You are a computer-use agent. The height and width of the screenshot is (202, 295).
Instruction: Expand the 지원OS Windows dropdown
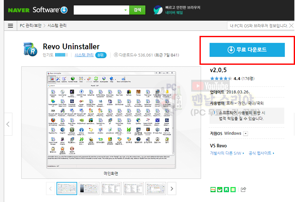(x=246, y=134)
